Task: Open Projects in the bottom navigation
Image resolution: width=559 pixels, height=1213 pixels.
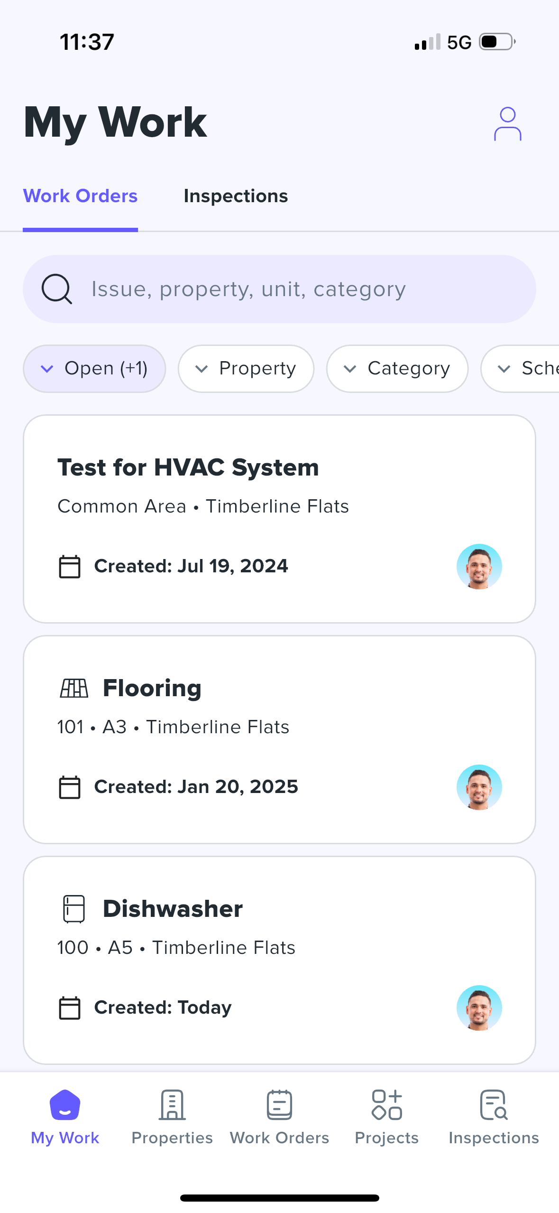Action: click(386, 1117)
